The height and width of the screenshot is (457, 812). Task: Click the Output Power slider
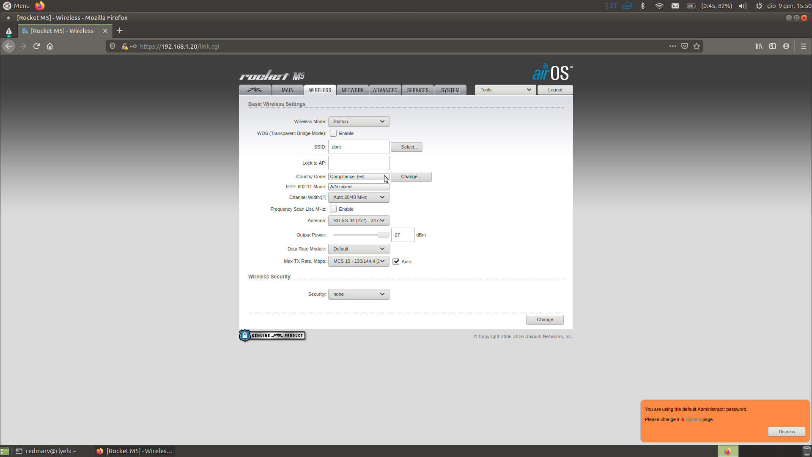pos(361,235)
